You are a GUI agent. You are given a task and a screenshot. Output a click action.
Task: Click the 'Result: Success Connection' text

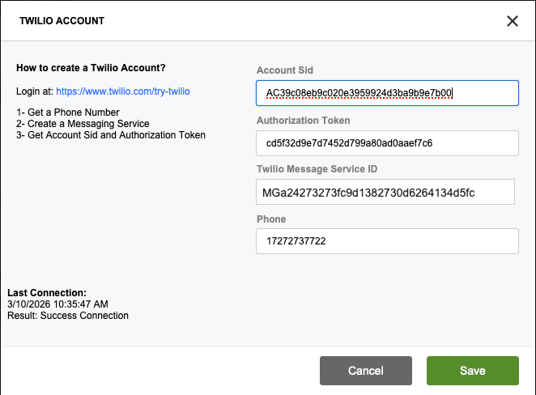coord(68,316)
